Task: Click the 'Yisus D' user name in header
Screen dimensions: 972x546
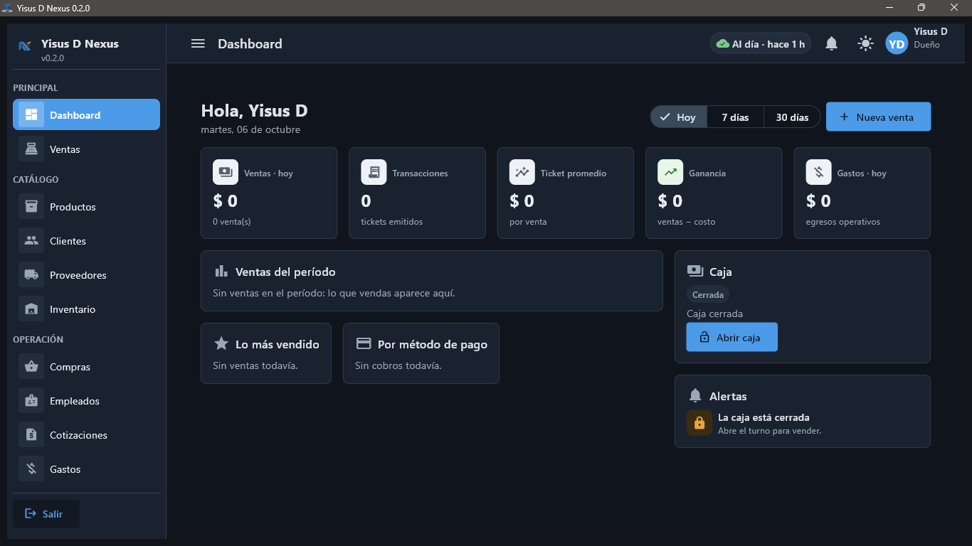Action: [x=931, y=31]
